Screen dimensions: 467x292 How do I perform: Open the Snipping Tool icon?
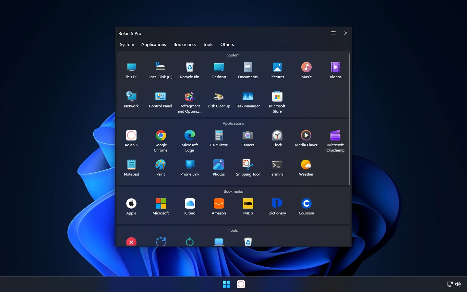(x=248, y=168)
